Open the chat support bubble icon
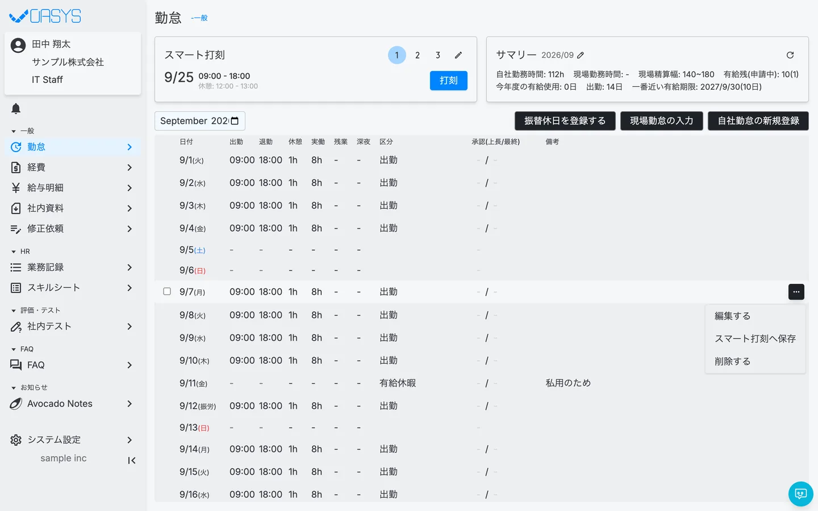Image resolution: width=818 pixels, height=511 pixels. (801, 494)
